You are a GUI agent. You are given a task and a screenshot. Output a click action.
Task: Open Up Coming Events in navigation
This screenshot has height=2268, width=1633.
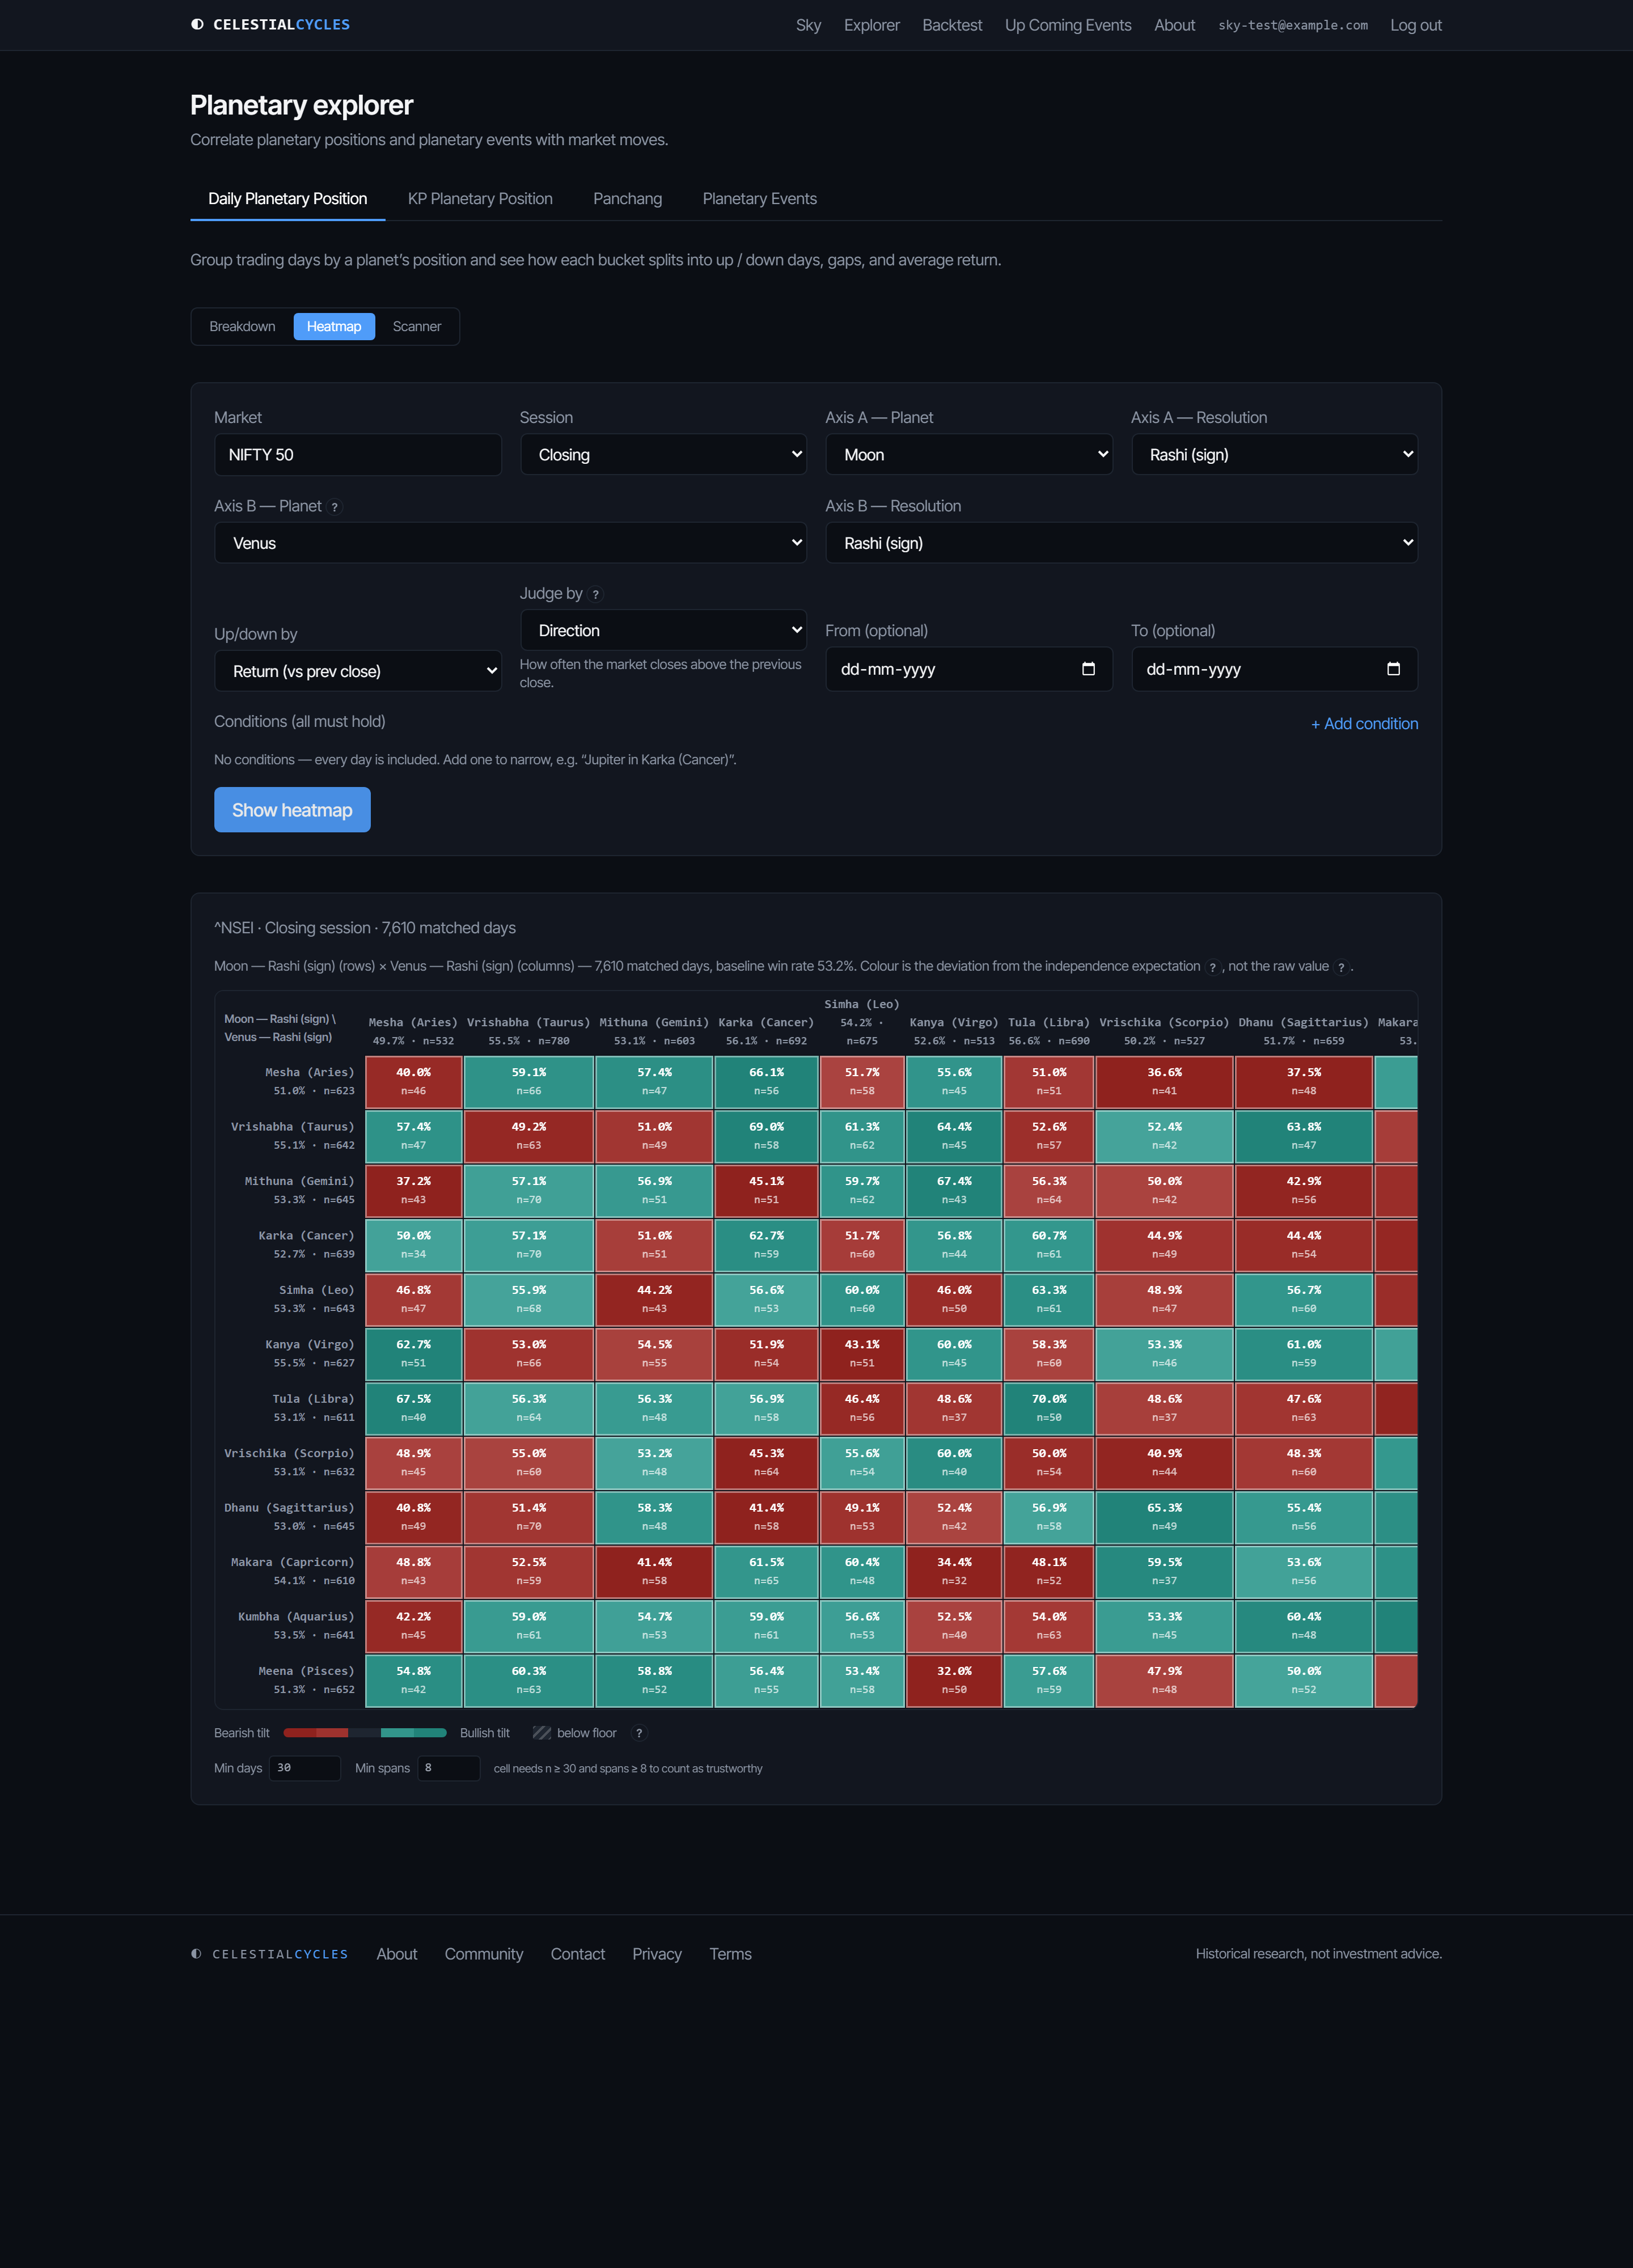(1068, 25)
